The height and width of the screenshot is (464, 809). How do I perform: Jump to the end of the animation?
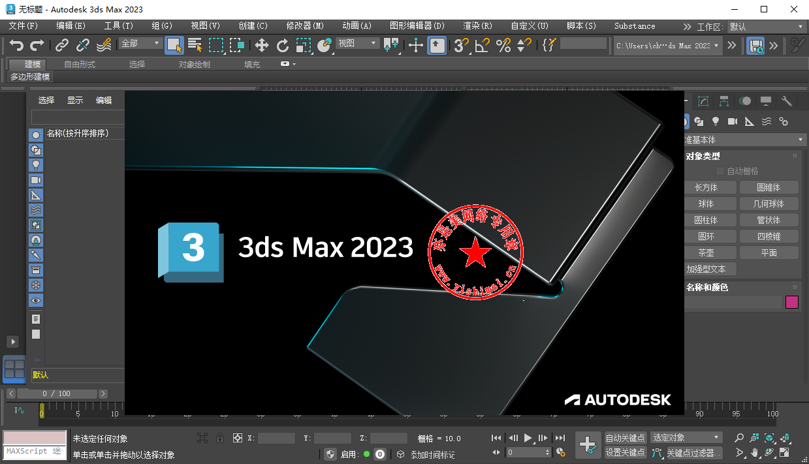coord(560,438)
